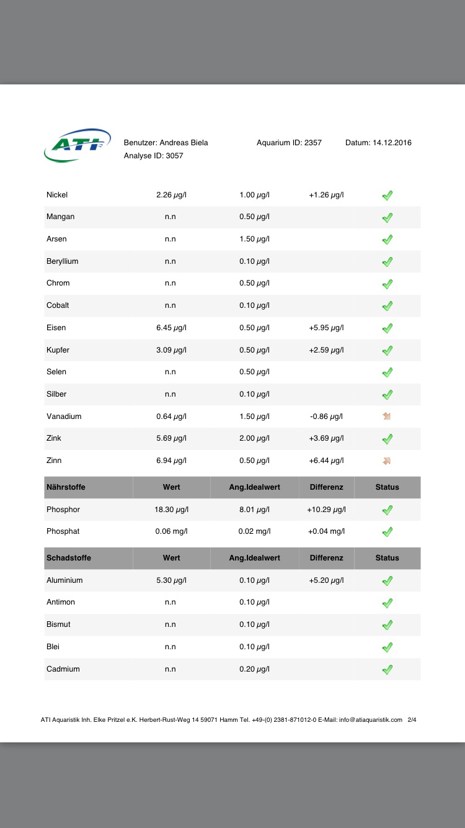Select the Aluminium row status checkmark
Image resolution: width=465 pixels, height=828 pixels.
click(x=387, y=581)
